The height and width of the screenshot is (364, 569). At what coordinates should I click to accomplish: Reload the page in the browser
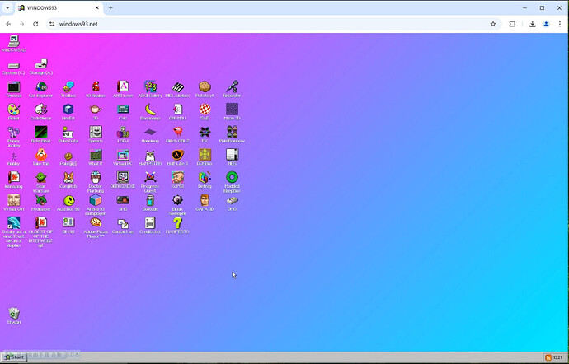35,24
